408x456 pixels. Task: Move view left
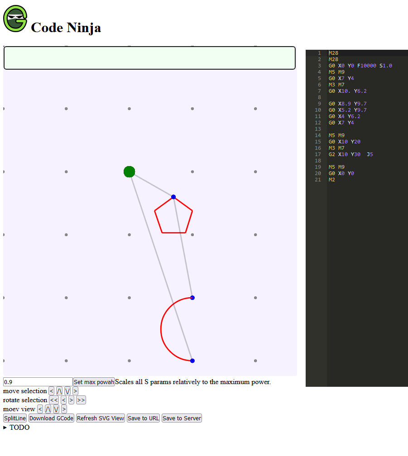40,409
